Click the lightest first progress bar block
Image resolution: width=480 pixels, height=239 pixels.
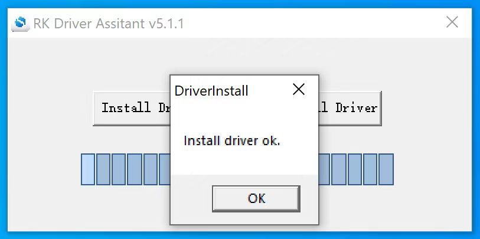point(87,169)
